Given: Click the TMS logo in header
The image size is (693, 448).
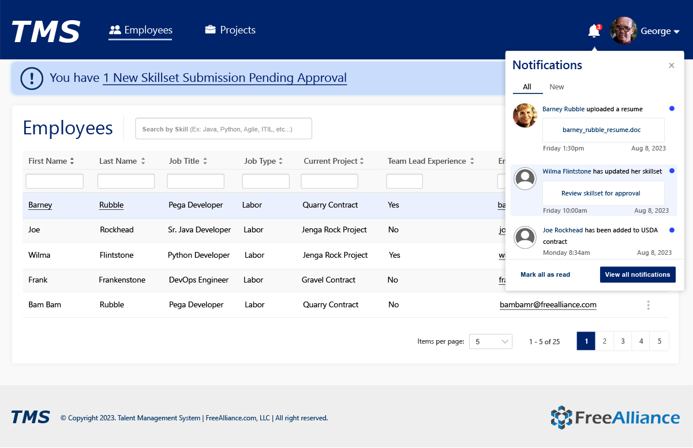Looking at the screenshot, I should 46,31.
